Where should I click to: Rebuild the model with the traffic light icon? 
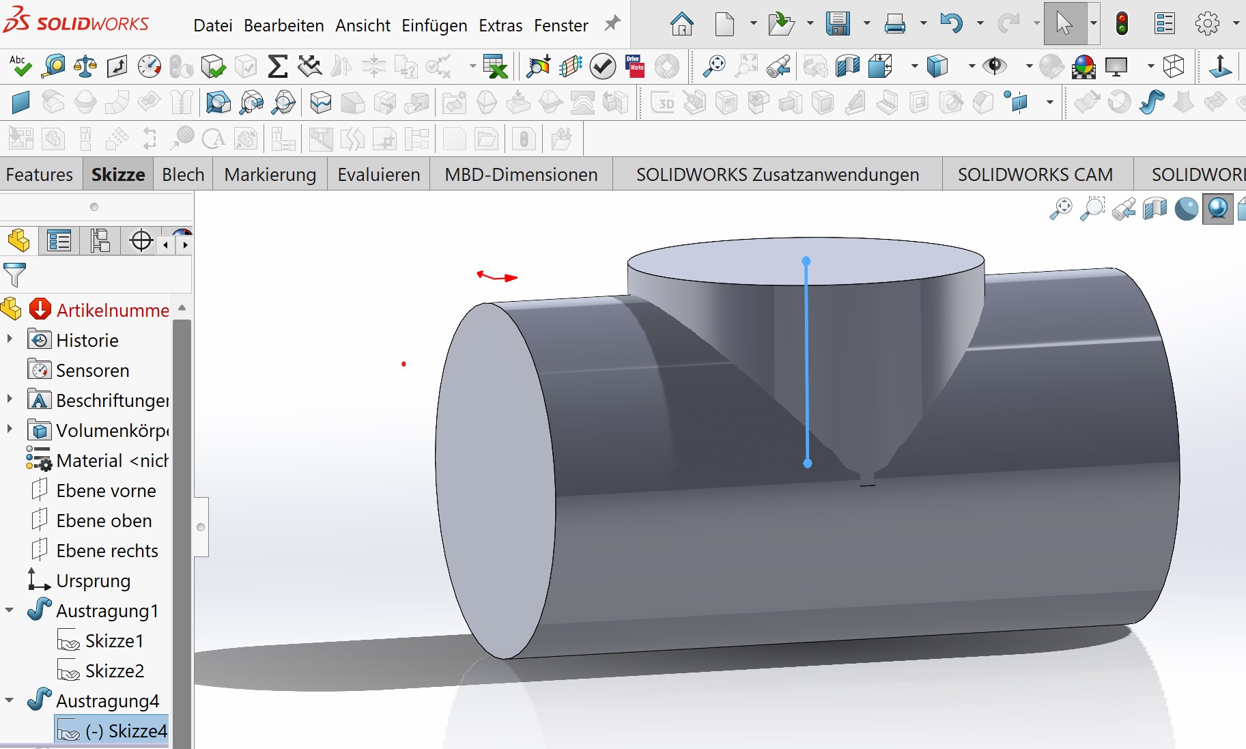[1122, 24]
